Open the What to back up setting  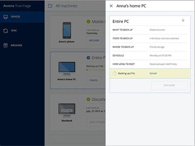tap(148, 30)
